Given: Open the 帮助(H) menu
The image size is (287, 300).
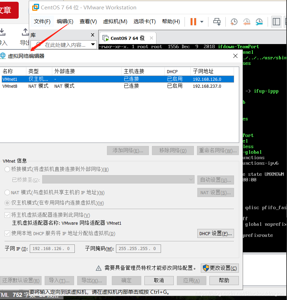Looking at the screenshot, I should 171,21.
